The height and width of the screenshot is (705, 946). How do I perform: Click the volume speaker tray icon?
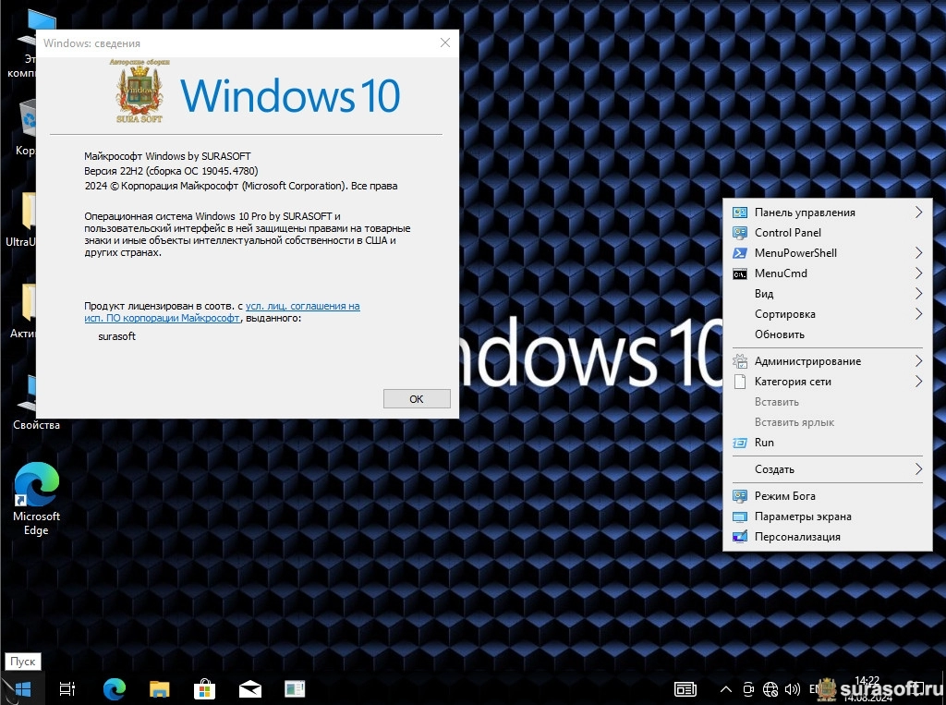click(792, 689)
